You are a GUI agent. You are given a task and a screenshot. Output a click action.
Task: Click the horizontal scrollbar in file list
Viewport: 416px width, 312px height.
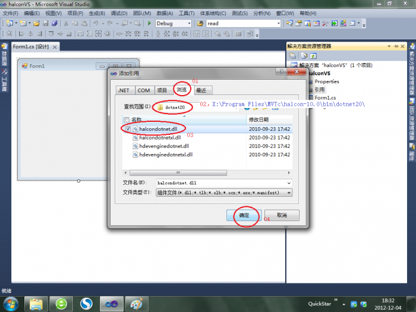click(178, 173)
